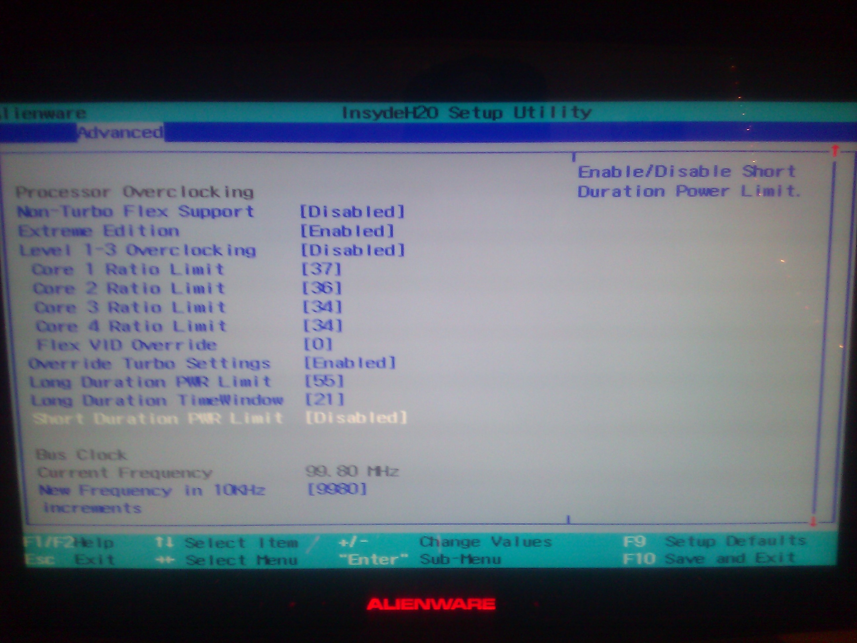Click the Core 4 Ratio Limit label

[131, 326]
